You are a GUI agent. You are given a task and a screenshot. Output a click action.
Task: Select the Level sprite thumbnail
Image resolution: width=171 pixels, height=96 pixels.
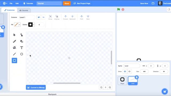133,81
